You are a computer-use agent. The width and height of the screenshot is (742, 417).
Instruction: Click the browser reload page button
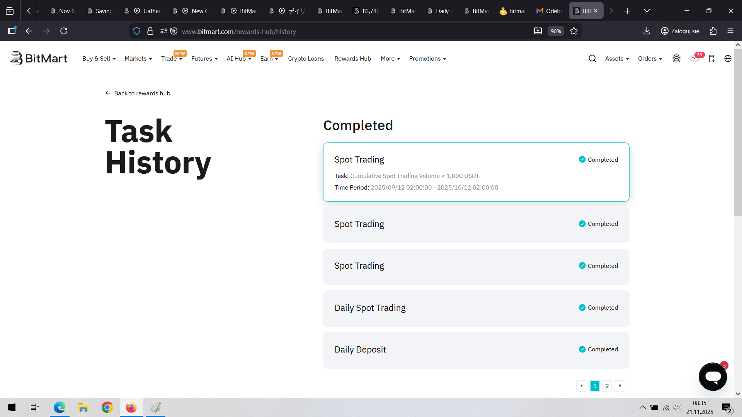click(x=64, y=31)
